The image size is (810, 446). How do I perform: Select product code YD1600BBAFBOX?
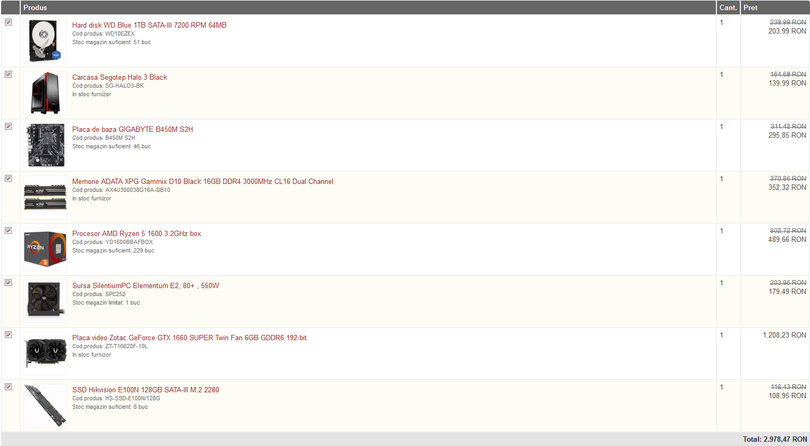(129, 242)
